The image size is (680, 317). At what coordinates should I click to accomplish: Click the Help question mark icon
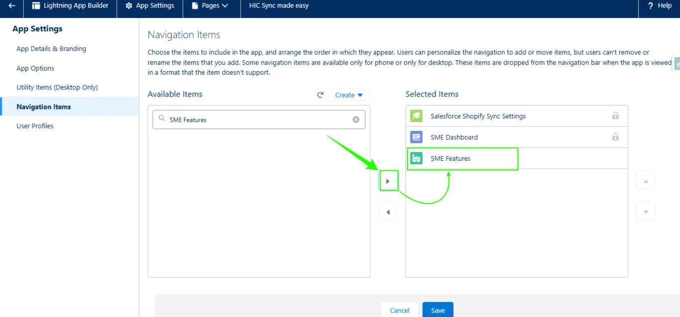(x=651, y=5)
